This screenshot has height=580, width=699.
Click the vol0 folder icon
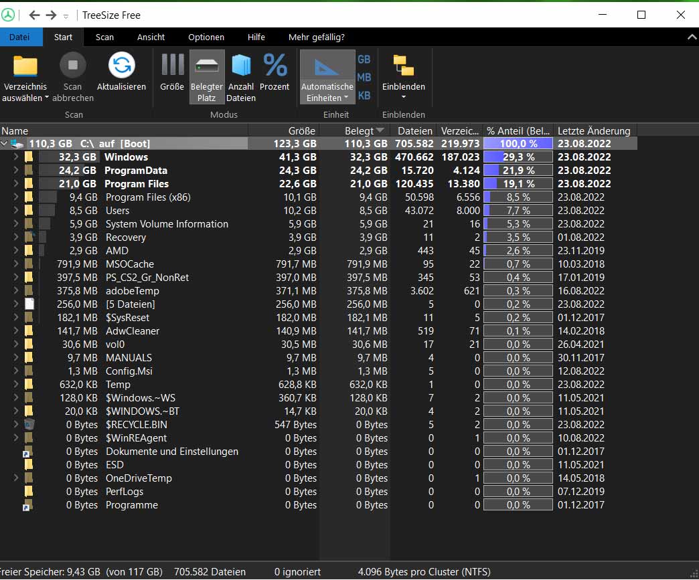(29, 344)
